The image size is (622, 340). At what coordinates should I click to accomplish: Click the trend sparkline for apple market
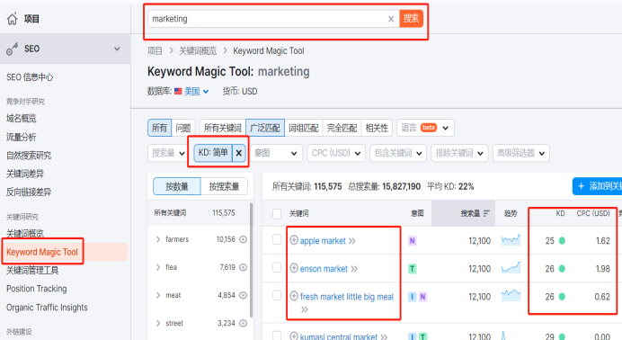click(x=511, y=240)
